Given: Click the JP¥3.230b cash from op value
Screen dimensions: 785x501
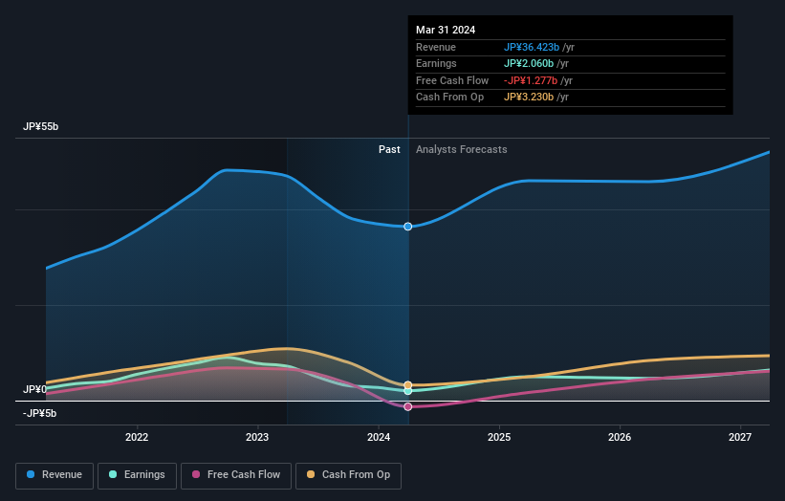Looking at the screenshot, I should point(529,98).
